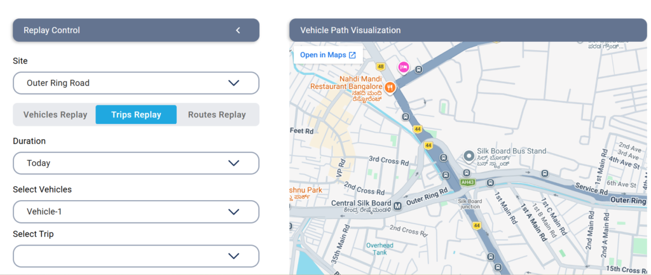Open the Site dropdown showing Outer Ring Road
This screenshot has height=275, width=651.
click(x=136, y=83)
